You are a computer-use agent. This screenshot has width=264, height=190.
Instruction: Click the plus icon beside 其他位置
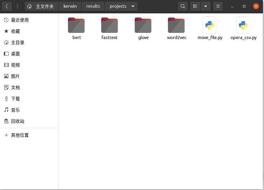[7, 135]
